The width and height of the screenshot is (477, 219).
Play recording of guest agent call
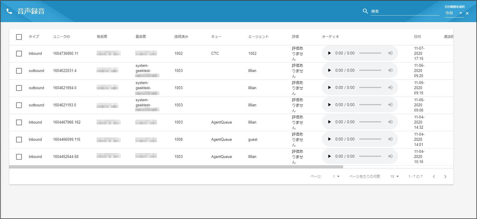click(x=329, y=139)
